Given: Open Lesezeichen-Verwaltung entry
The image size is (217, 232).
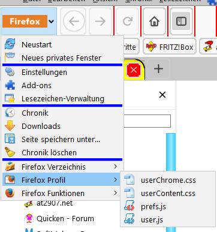Looking at the screenshot, I should point(62,99).
